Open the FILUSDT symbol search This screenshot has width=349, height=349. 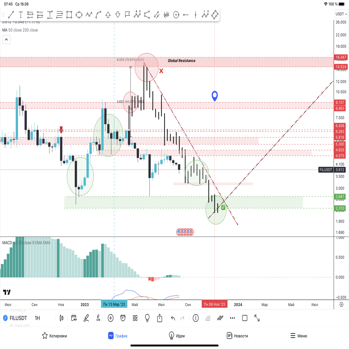[15, 318]
